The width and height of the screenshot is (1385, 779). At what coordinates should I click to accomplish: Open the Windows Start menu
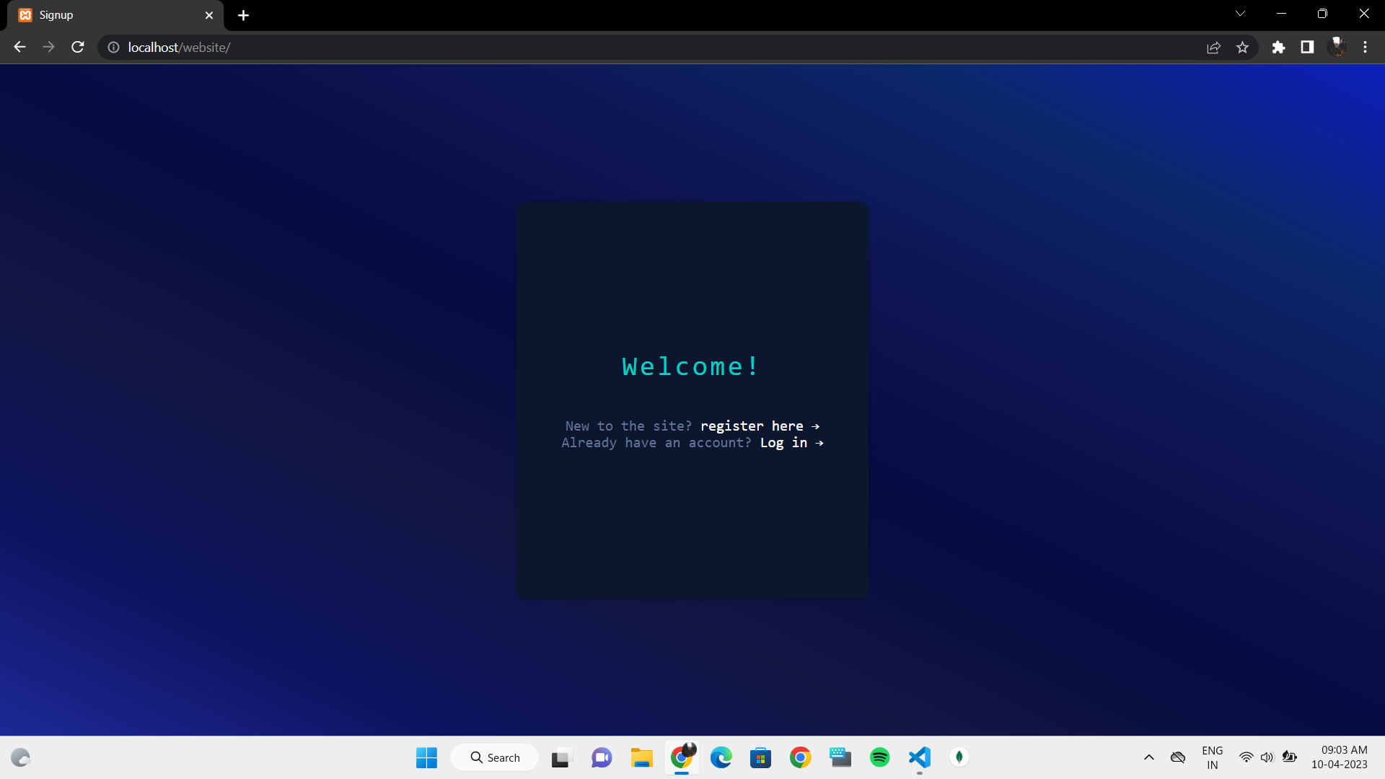pyautogui.click(x=426, y=757)
